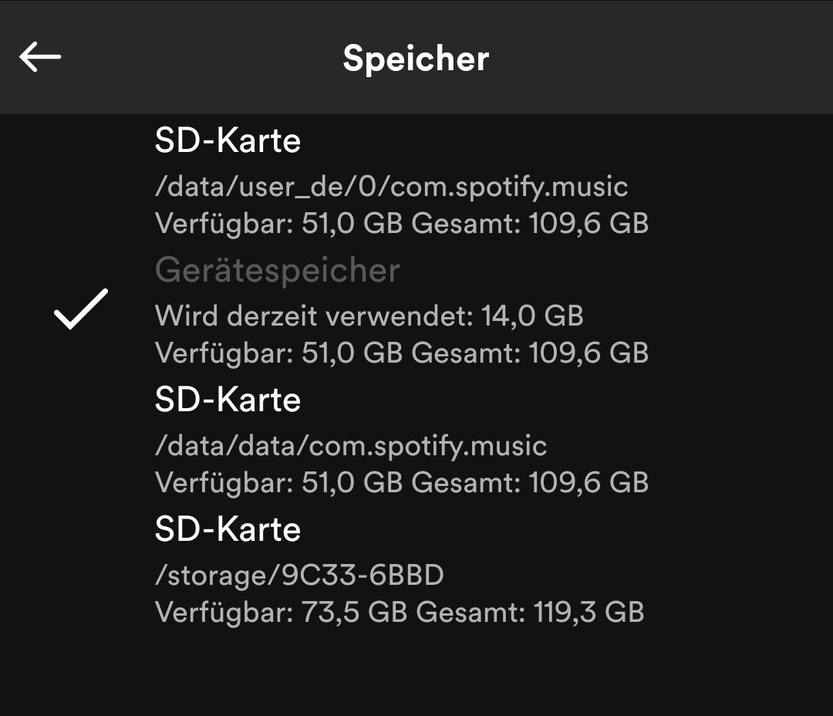
Task: Click 'Verfügbar: 73,5 GB Gesamt: 119,3 GB'
Action: click(401, 613)
